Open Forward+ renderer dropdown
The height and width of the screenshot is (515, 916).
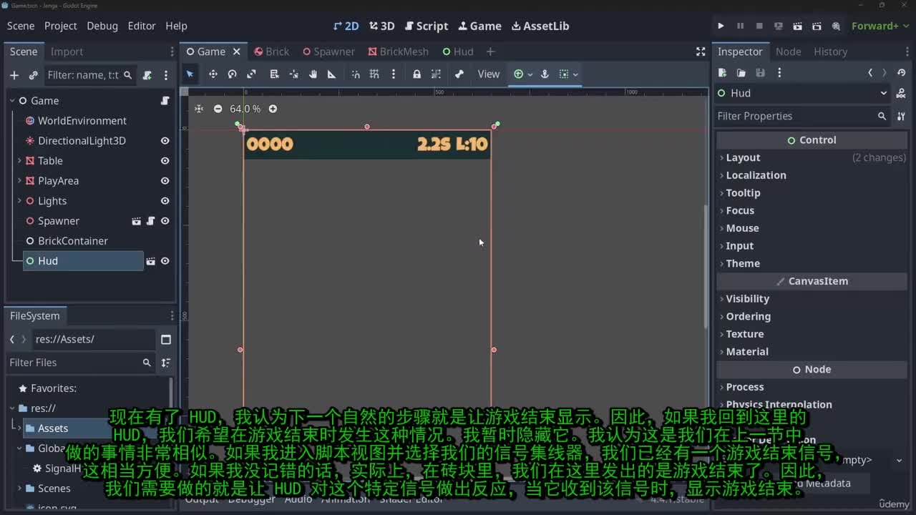880,26
